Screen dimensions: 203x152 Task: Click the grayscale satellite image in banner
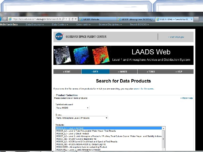coord(63,55)
